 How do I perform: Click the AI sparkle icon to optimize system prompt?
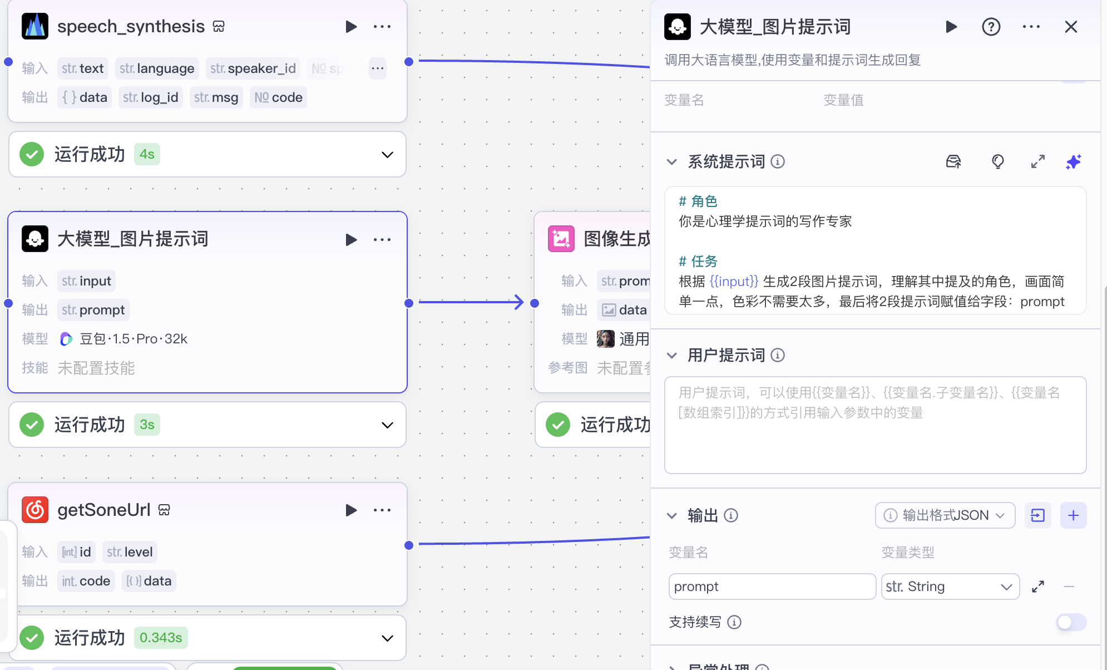(x=1073, y=161)
